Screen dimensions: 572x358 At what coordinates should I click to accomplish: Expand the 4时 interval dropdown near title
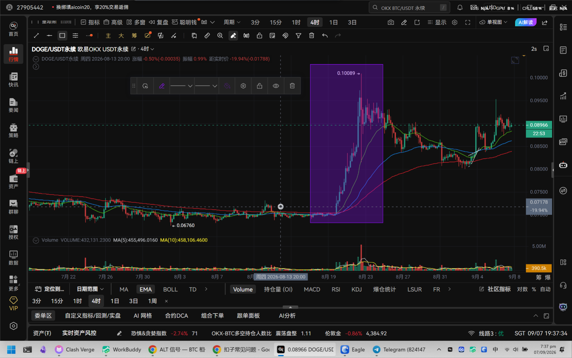click(x=147, y=49)
